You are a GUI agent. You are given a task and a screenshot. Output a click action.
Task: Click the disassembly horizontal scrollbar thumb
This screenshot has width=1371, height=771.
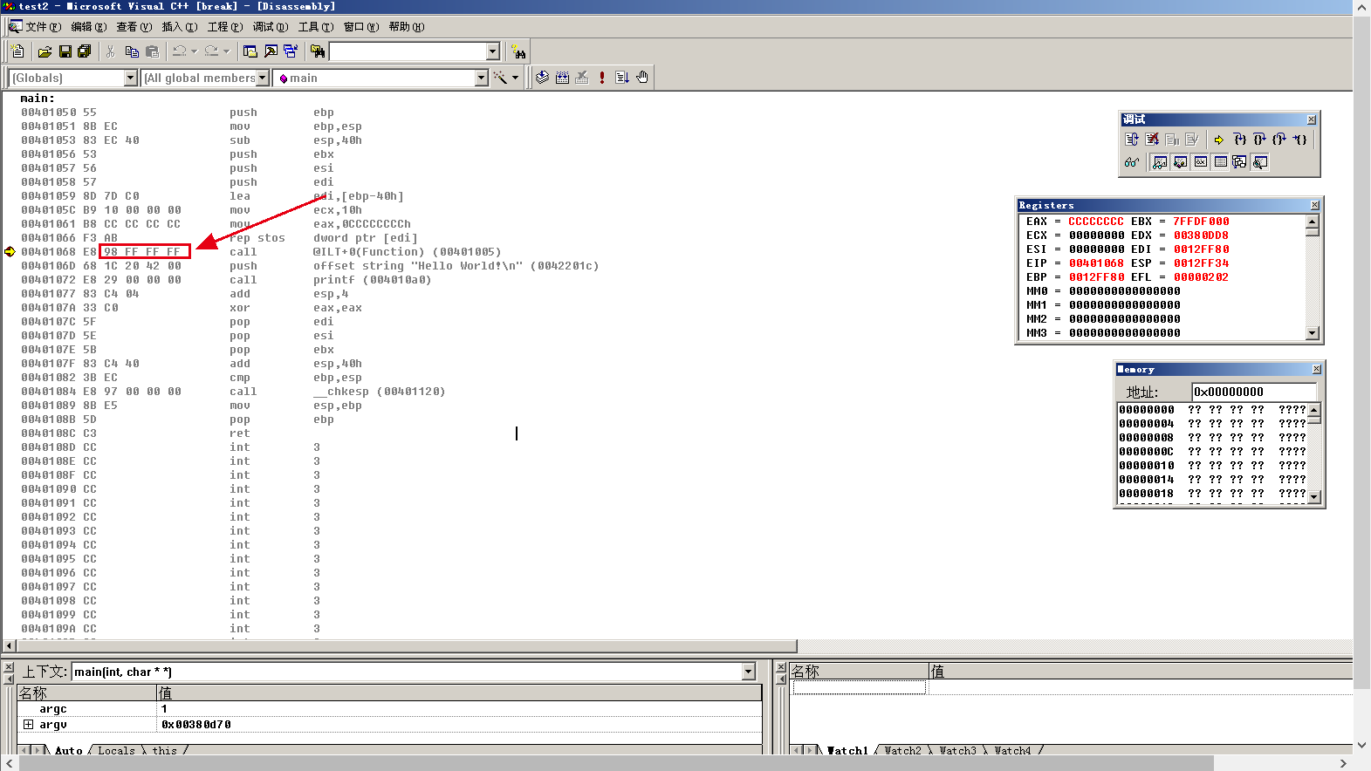click(407, 646)
